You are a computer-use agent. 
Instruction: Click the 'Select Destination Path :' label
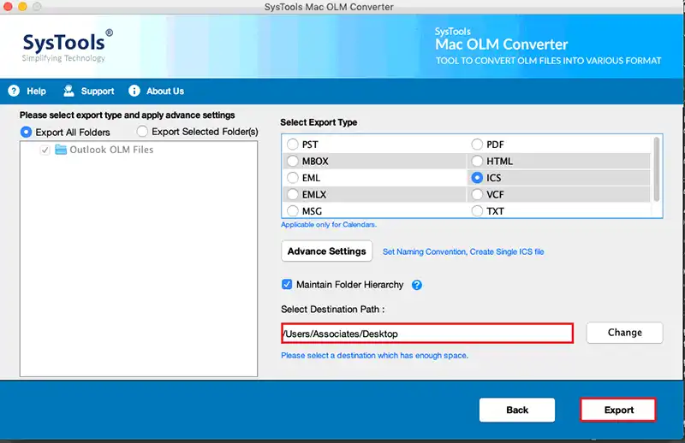[333, 310]
